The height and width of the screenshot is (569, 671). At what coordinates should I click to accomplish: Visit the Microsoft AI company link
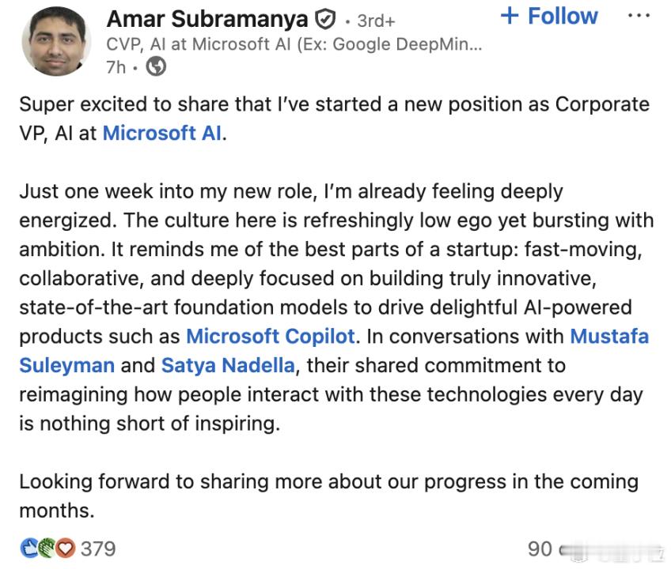coord(162,133)
